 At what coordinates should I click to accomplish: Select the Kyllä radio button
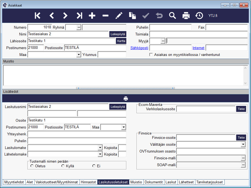coord(63,166)
